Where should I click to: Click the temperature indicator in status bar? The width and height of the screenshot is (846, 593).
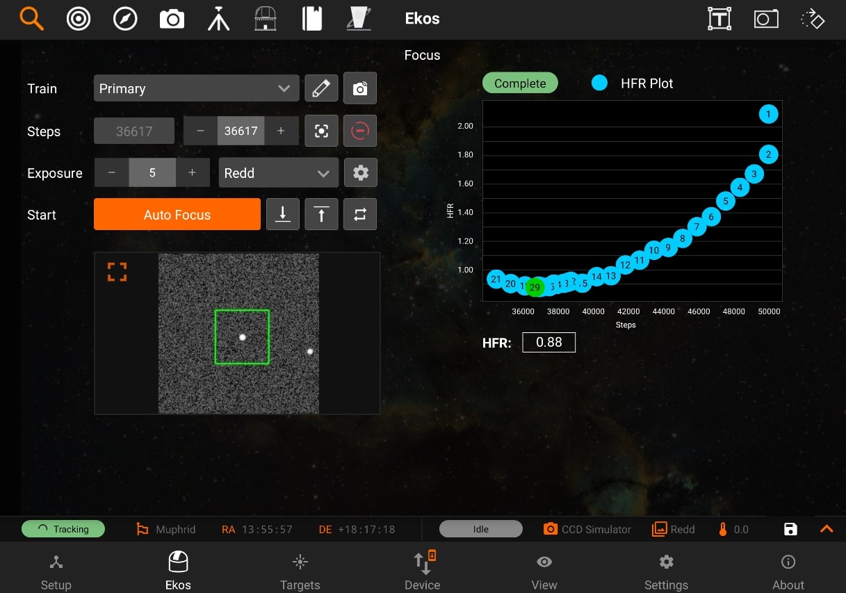click(x=733, y=529)
